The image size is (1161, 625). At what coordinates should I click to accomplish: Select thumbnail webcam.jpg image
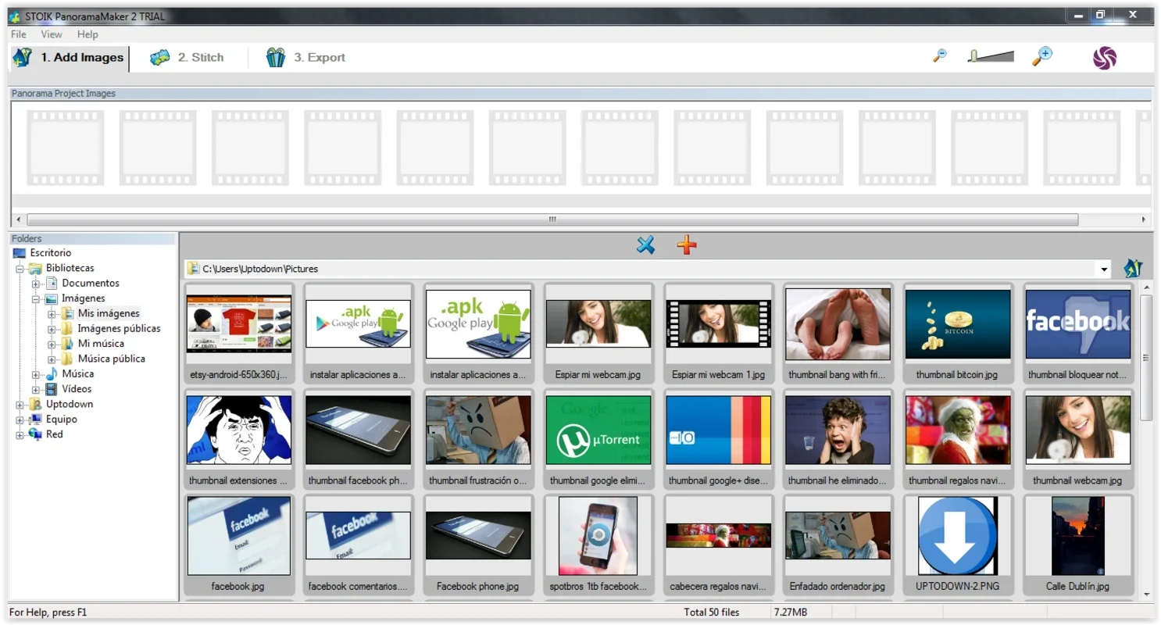[x=1077, y=439]
